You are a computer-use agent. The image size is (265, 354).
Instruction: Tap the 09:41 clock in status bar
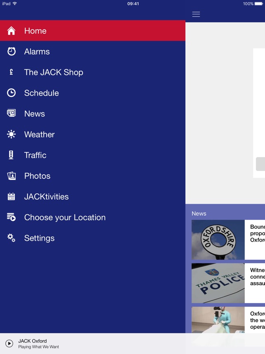(x=133, y=4)
